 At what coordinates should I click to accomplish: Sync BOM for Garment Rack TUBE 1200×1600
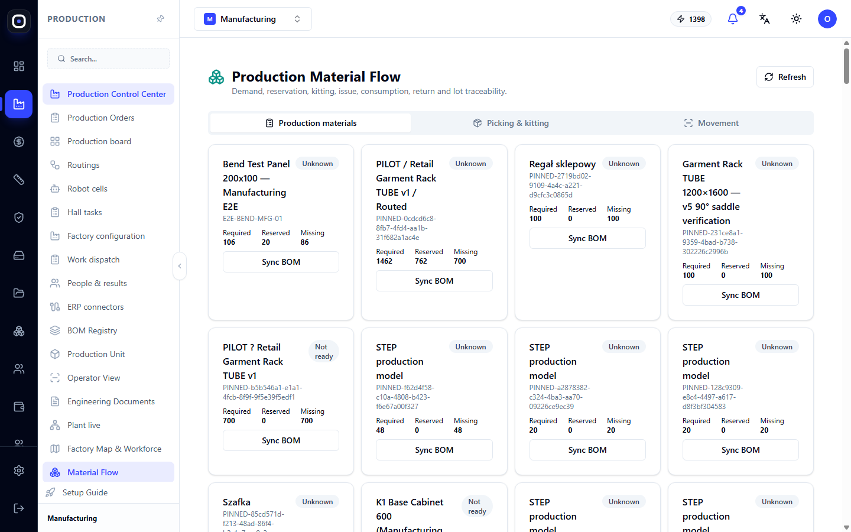740,295
